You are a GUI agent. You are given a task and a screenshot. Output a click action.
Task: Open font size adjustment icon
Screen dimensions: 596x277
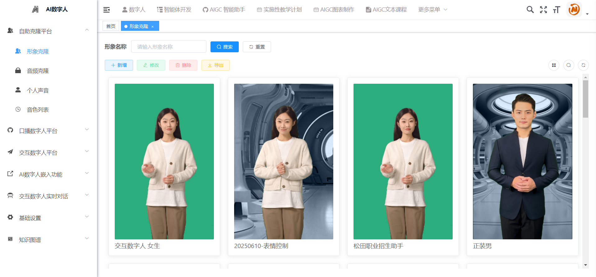click(x=557, y=10)
